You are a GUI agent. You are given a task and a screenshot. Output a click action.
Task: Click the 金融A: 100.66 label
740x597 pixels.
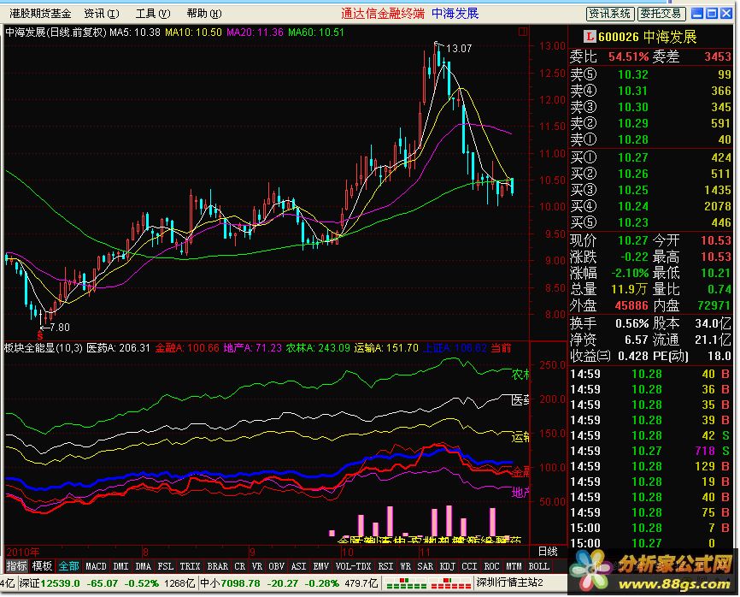[187, 348]
